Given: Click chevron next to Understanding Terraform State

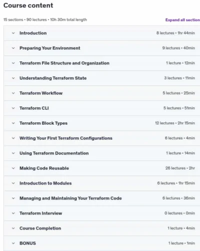Looking at the screenshot, I should click(x=13, y=78).
